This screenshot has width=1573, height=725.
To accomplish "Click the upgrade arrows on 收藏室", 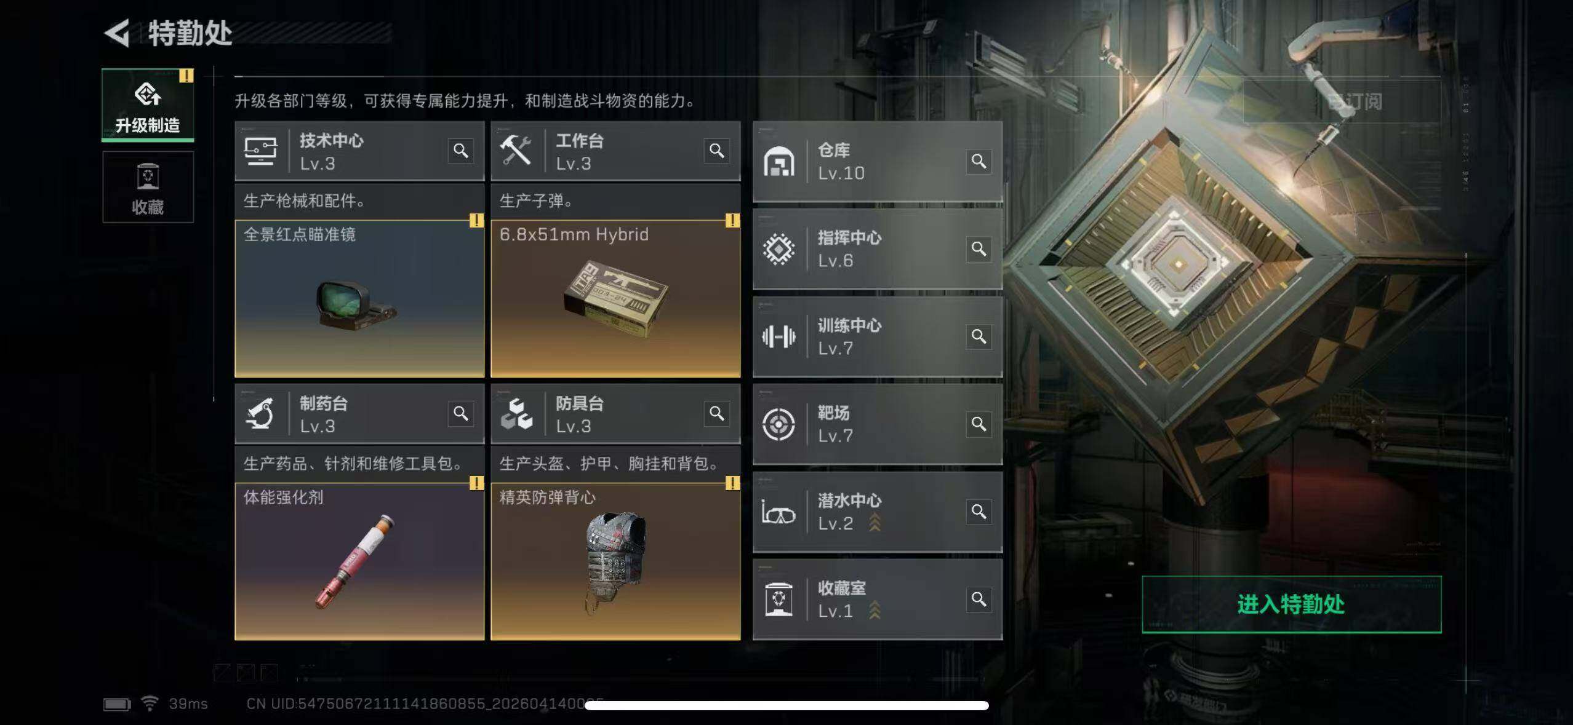I will click(x=875, y=611).
